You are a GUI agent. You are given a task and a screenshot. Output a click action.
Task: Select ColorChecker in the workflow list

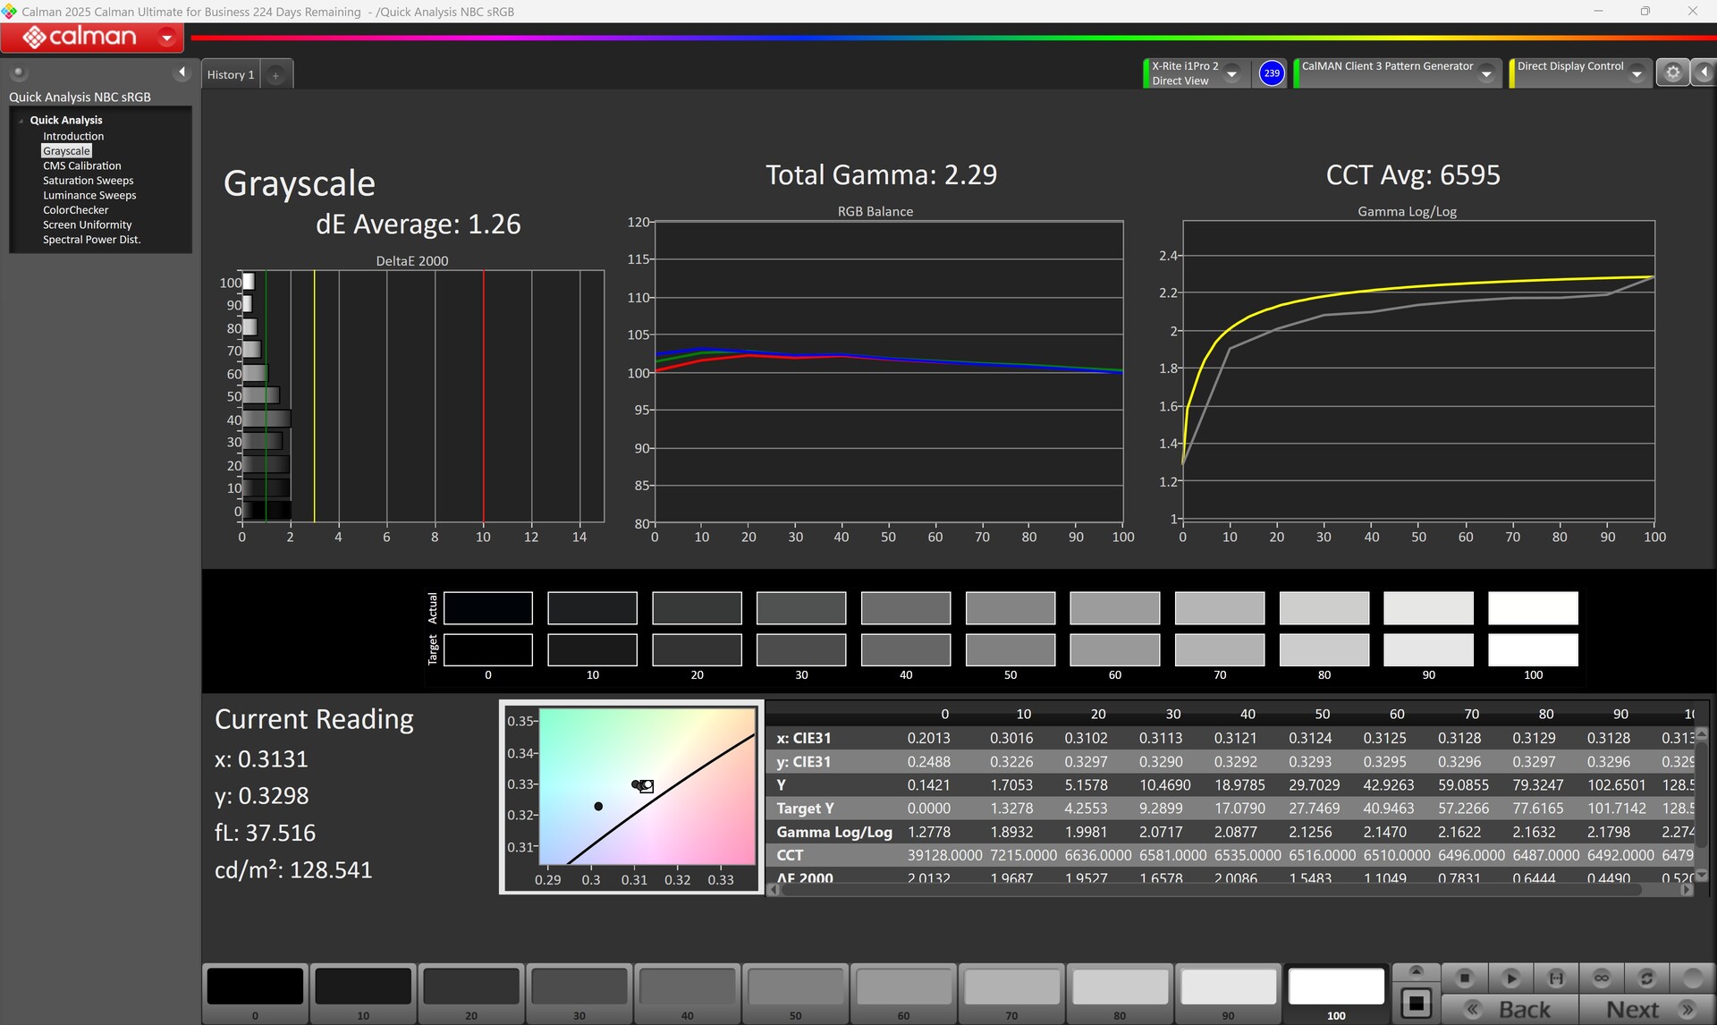tap(75, 210)
